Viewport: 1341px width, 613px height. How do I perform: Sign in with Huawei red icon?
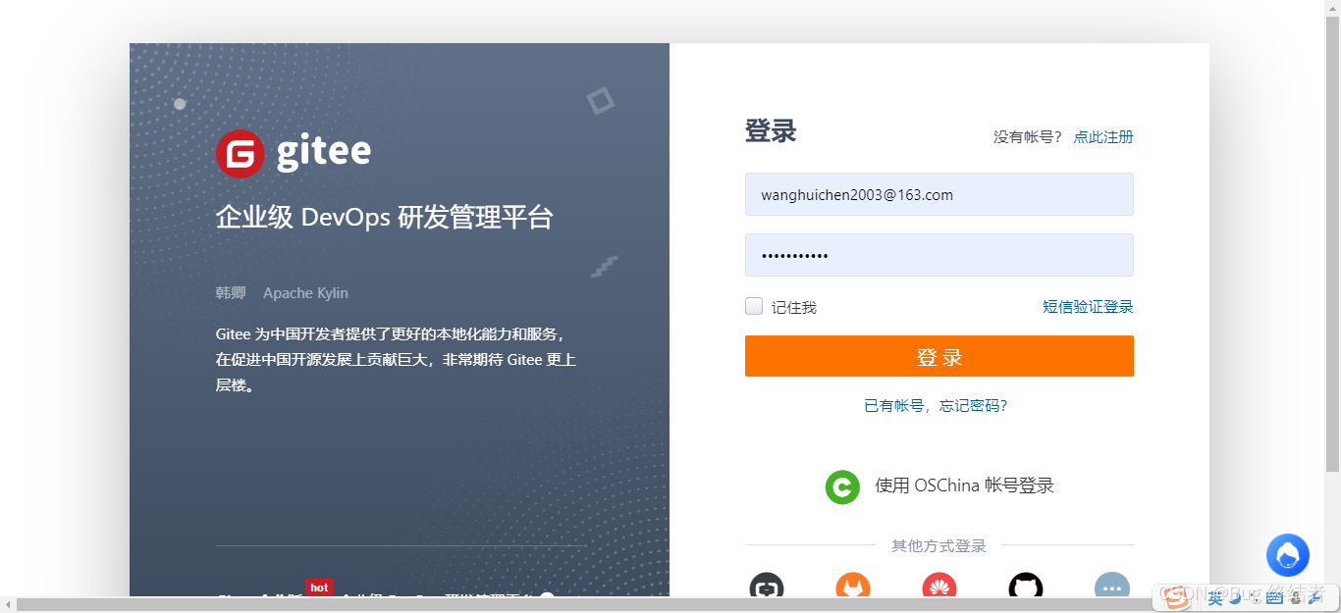(x=939, y=587)
